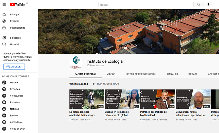The width and height of the screenshot is (219, 133).
Task: Open the LISTAS DE REPRODUCCIÓN tab
Action: [141, 74]
